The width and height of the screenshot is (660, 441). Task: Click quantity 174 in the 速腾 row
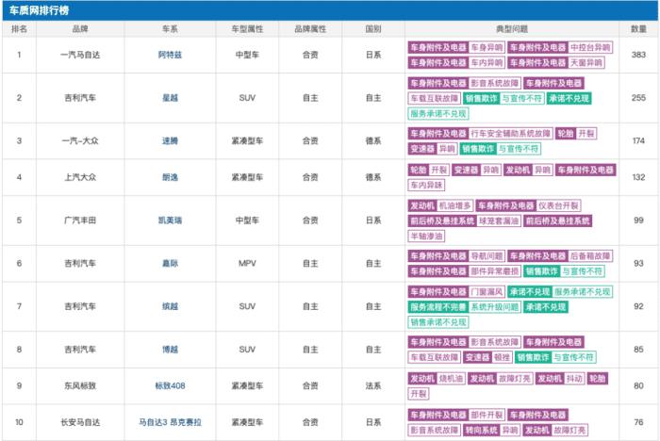638,140
